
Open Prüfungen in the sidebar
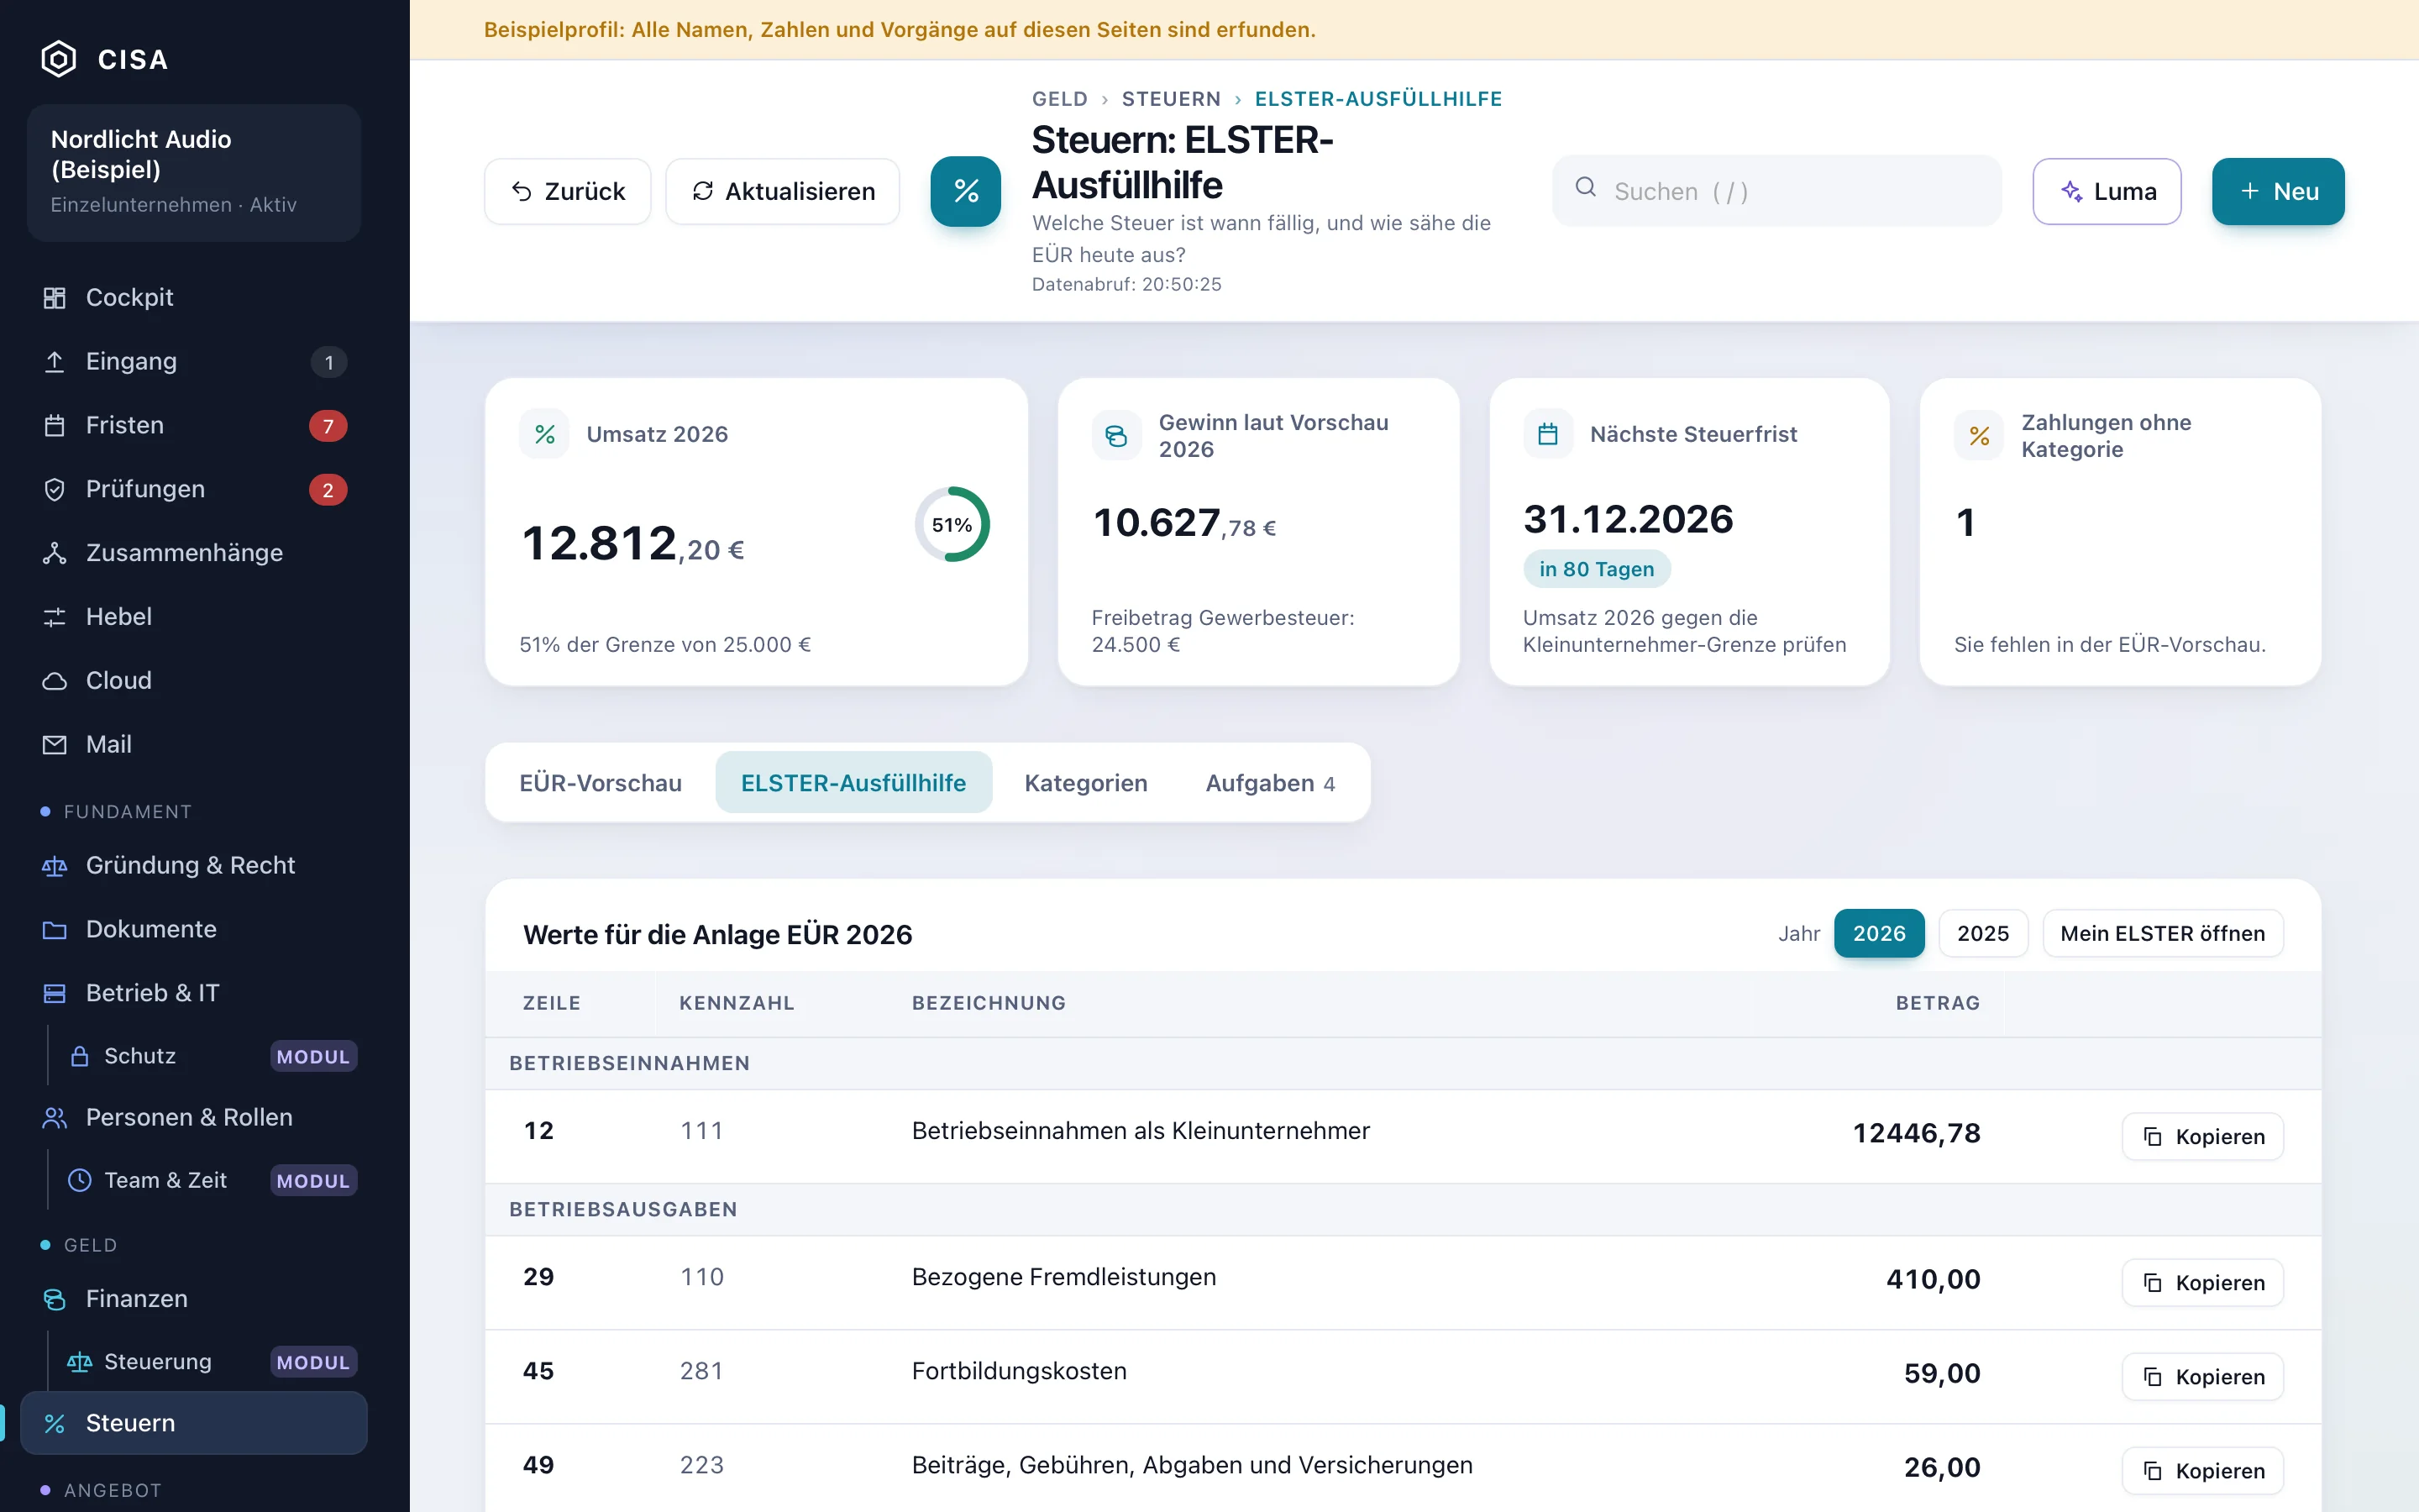pos(194,489)
